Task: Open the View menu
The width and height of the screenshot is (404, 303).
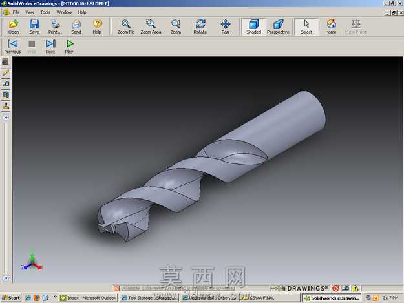Action: [x=30, y=12]
